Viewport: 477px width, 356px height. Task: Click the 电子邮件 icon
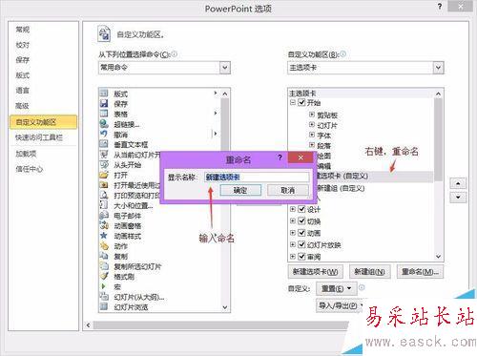104,216
